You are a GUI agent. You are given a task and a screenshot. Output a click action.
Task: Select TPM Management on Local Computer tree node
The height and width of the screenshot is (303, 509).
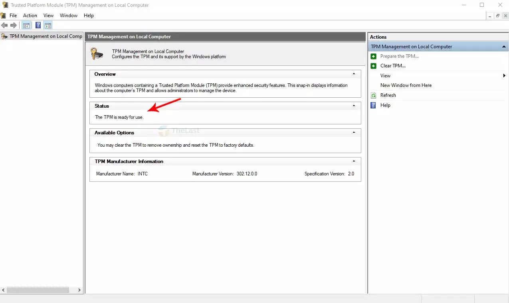click(x=42, y=36)
